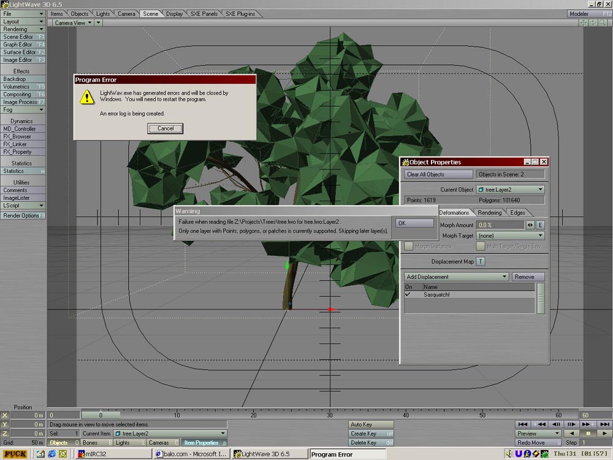Jump to first frame playback button

[523, 424]
